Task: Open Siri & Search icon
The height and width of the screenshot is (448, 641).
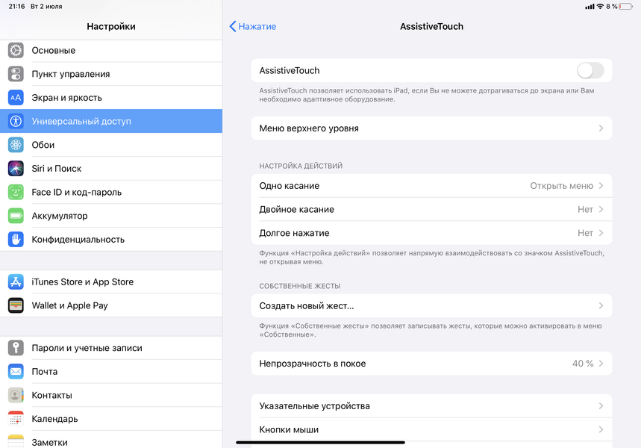Action: coord(16,169)
